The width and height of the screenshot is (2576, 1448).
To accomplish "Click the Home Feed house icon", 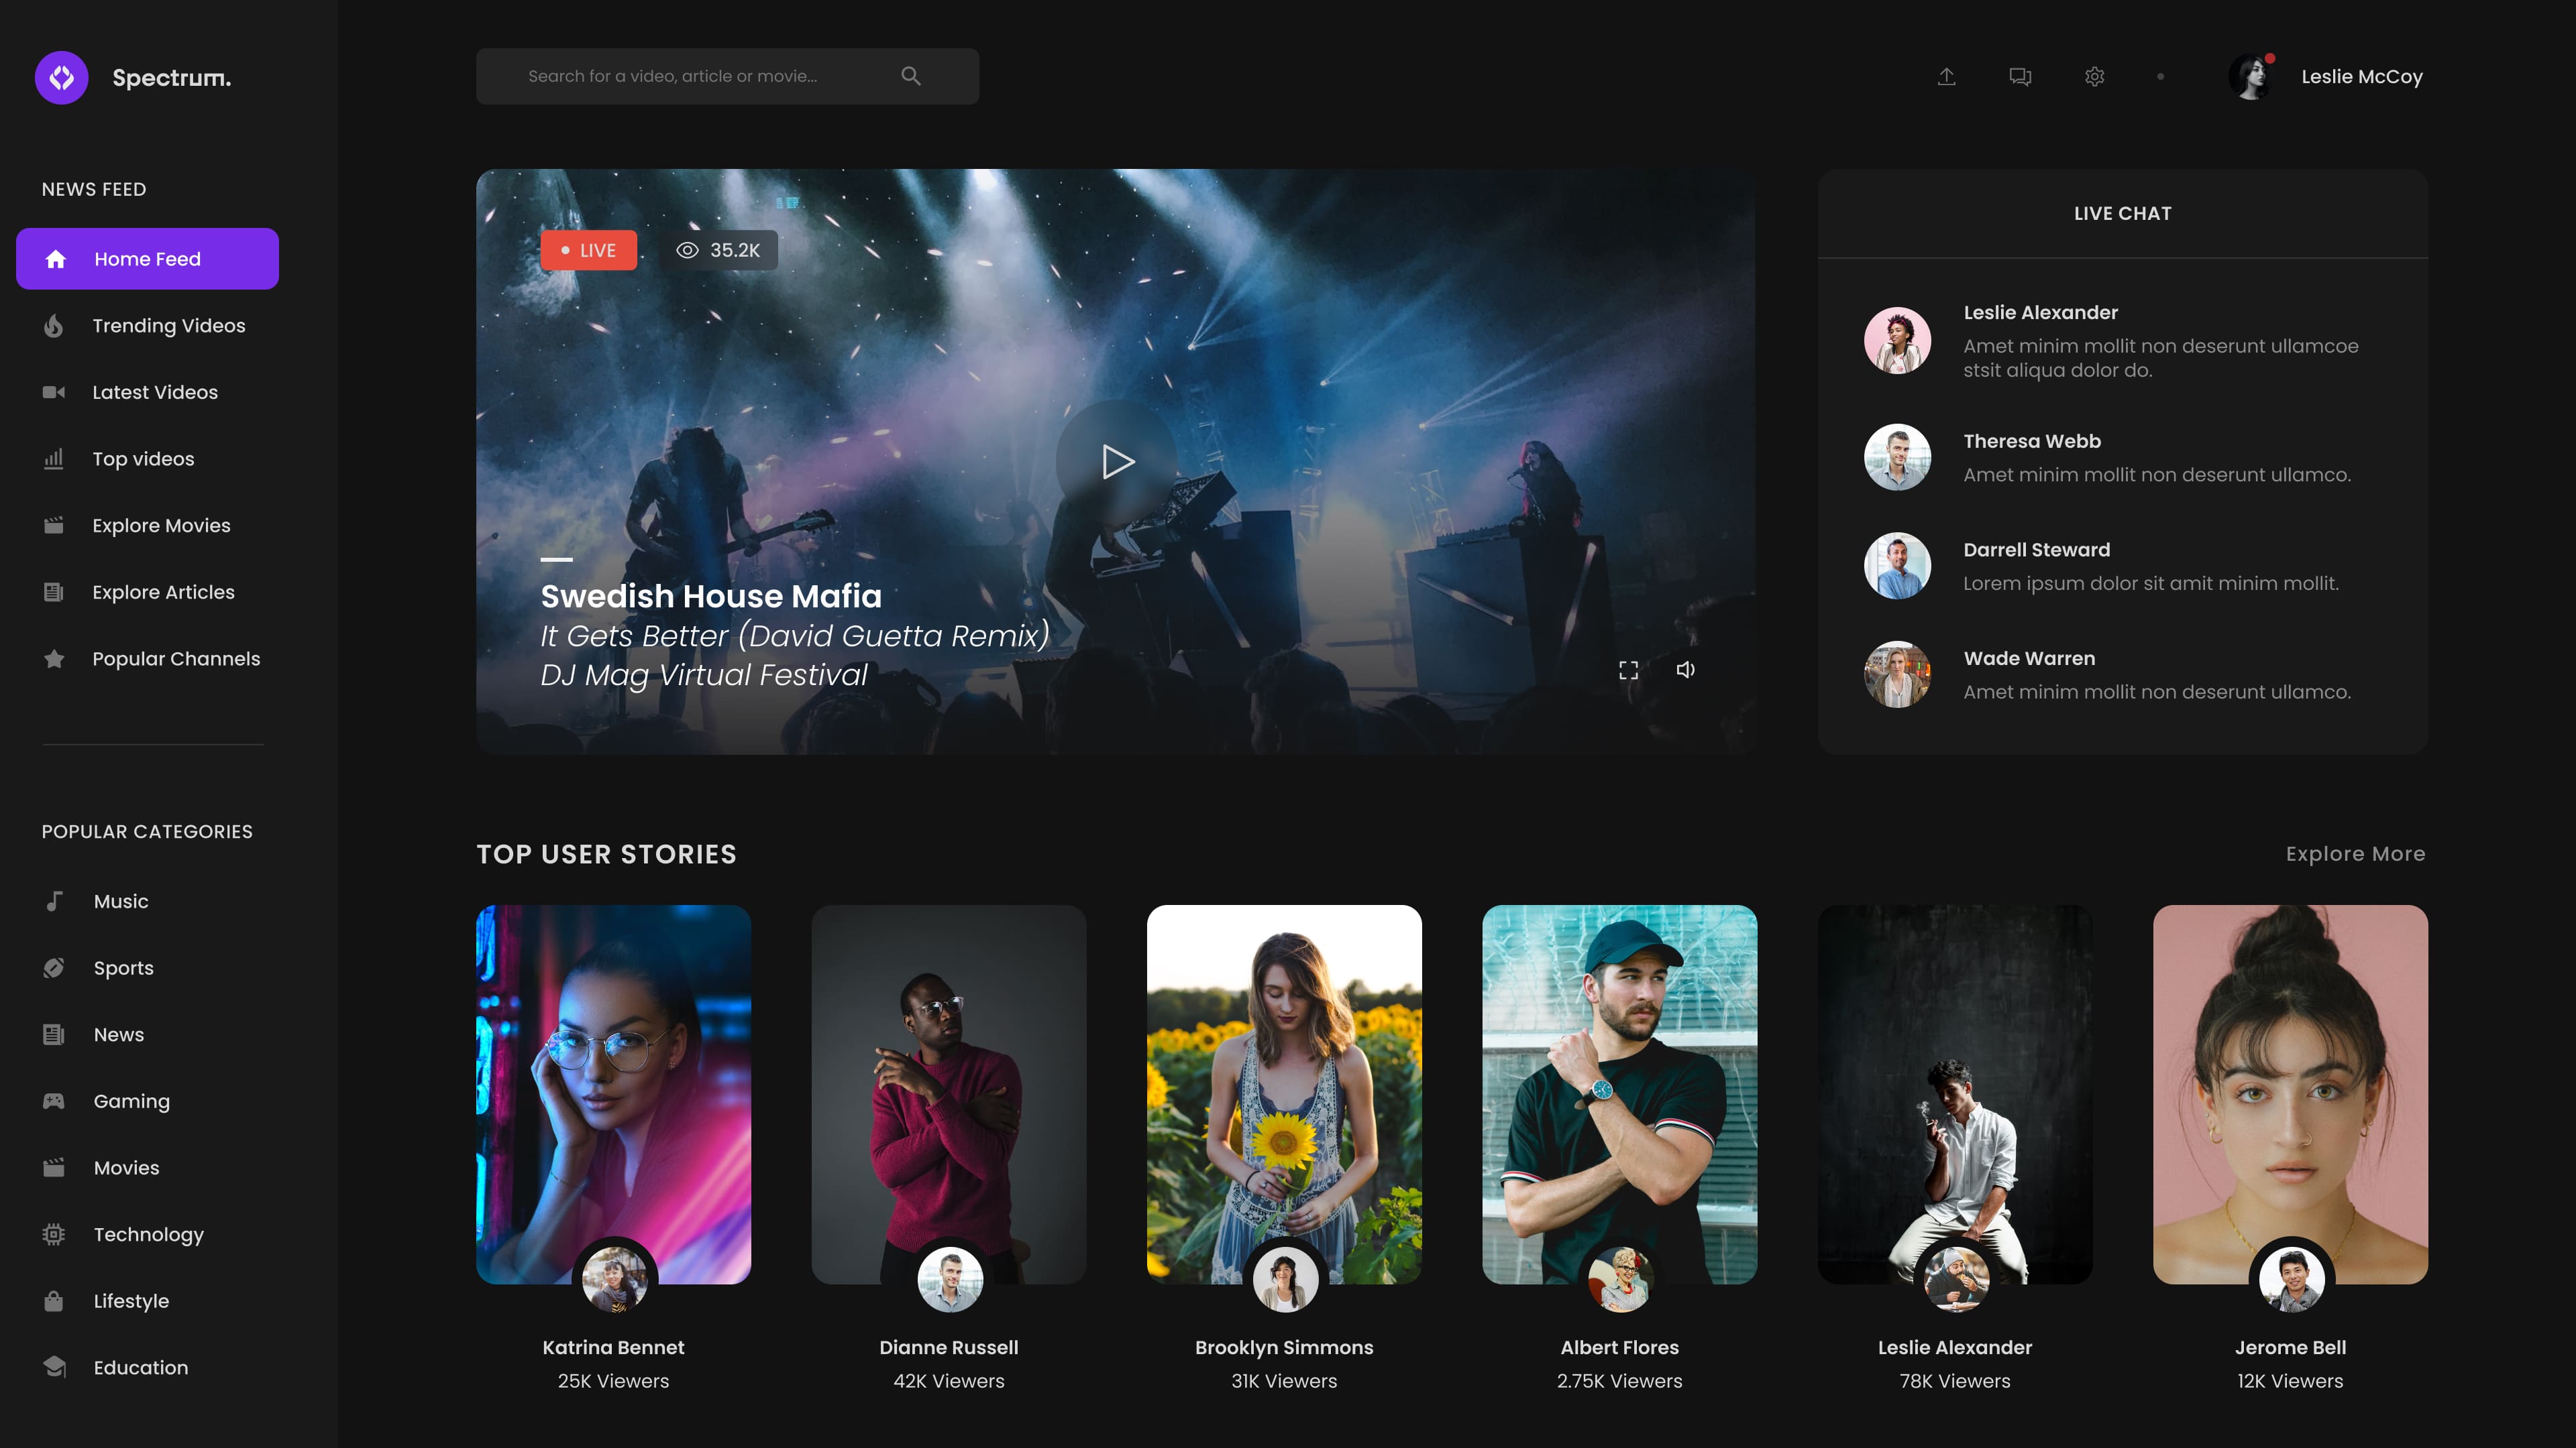I will point(56,259).
